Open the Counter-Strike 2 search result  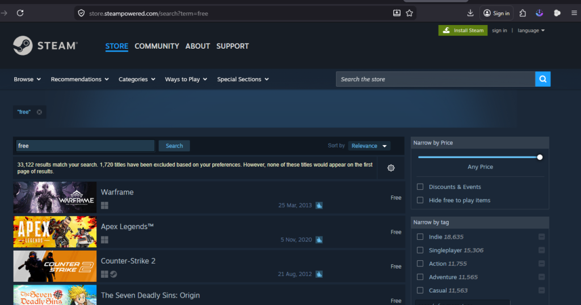point(209,266)
